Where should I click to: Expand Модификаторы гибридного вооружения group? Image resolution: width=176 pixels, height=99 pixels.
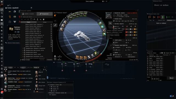click(x=23, y=48)
